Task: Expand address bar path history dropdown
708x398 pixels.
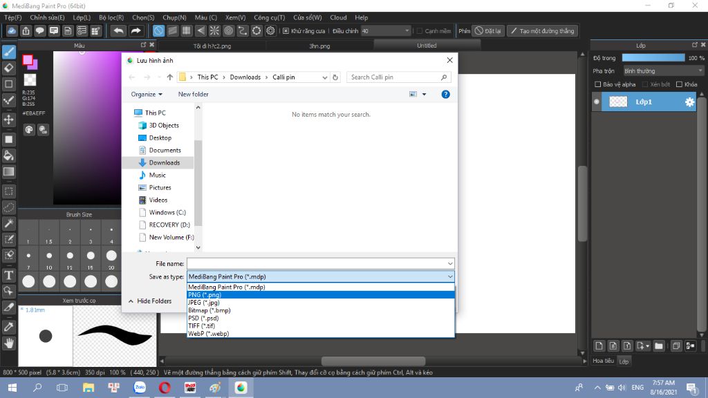Action: coord(325,77)
